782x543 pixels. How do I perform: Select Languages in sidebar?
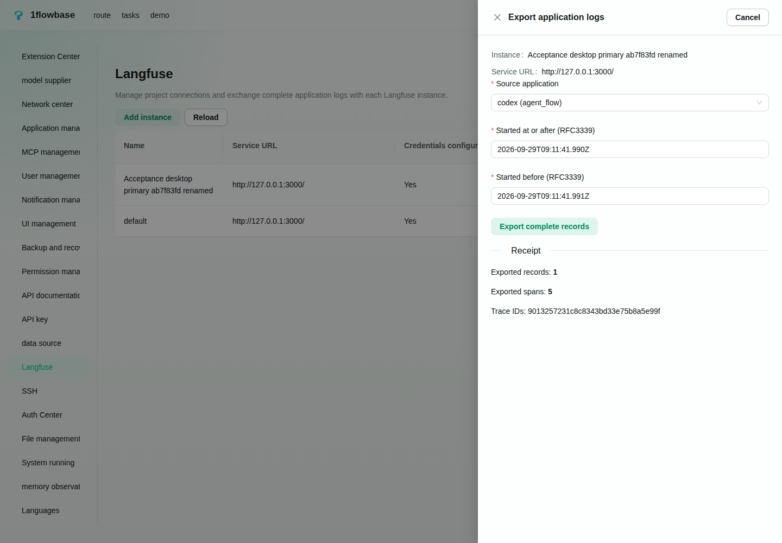coord(49,510)
